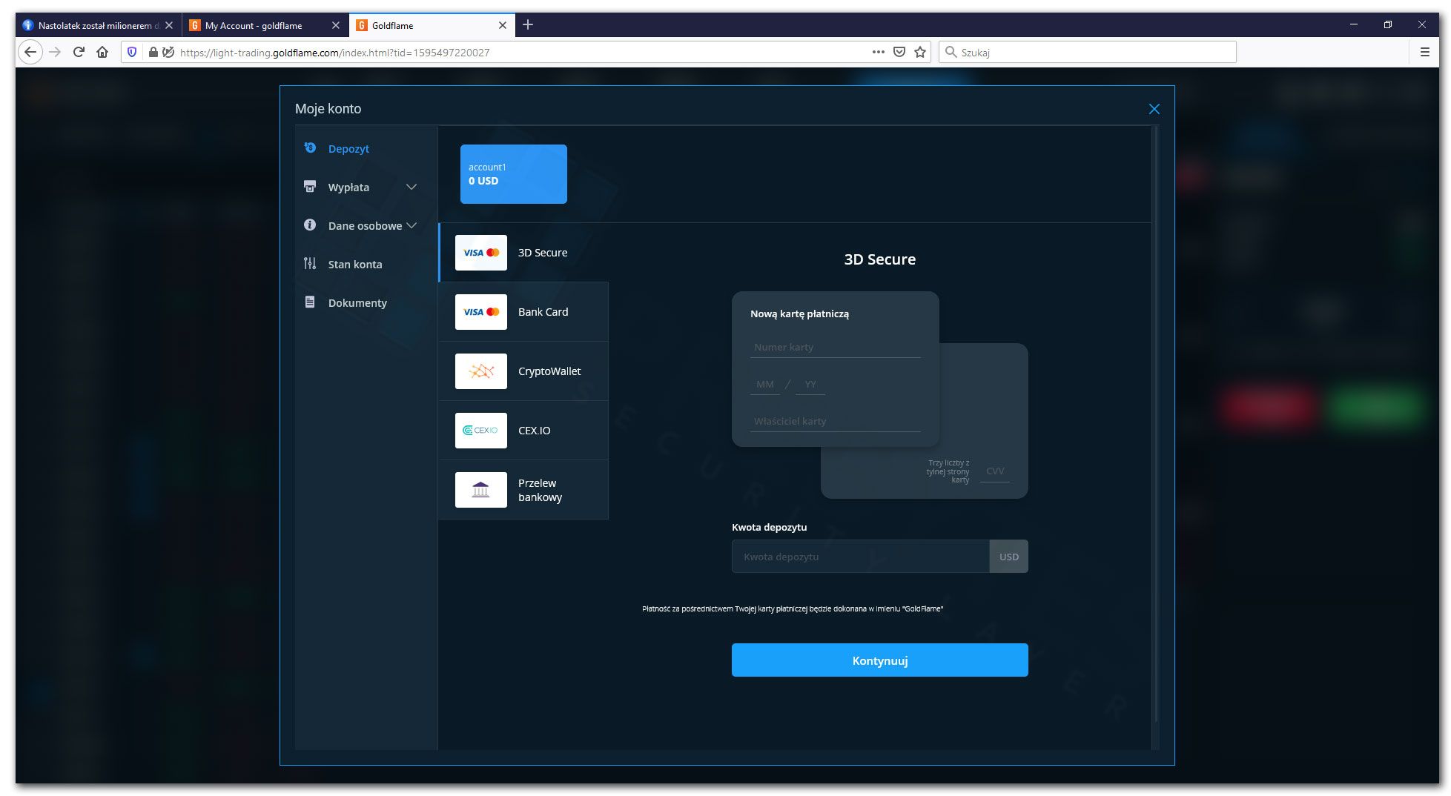Image resolution: width=1451 pixels, height=796 pixels.
Task: Click the Depozyt coin icon in sidebar
Action: click(310, 148)
